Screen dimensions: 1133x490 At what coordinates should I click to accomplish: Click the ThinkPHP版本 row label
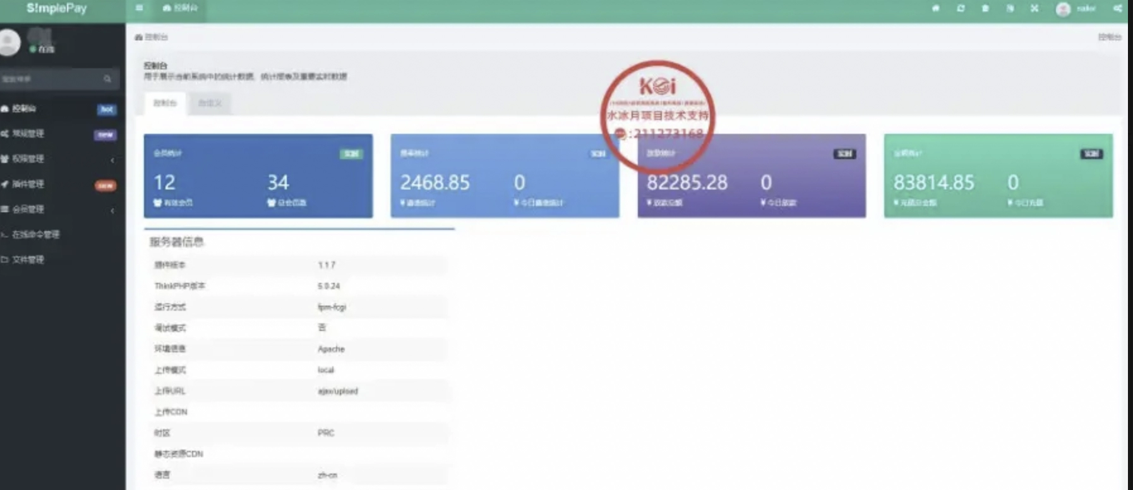(x=180, y=286)
